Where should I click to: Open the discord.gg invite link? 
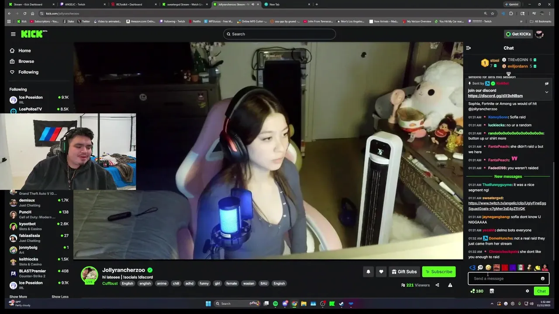[495, 96]
